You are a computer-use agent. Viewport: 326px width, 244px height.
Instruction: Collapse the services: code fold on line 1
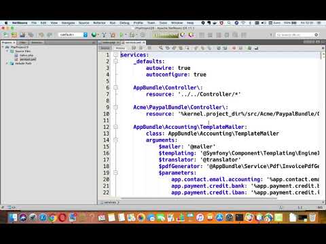(115, 55)
